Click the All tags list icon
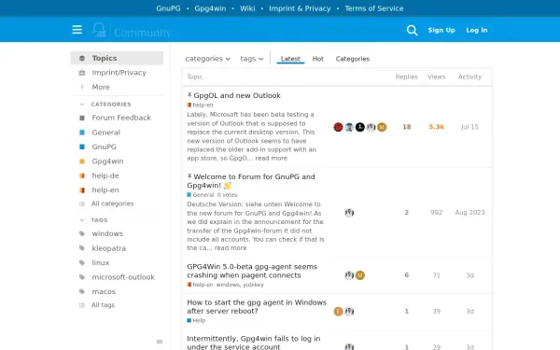 point(82,305)
